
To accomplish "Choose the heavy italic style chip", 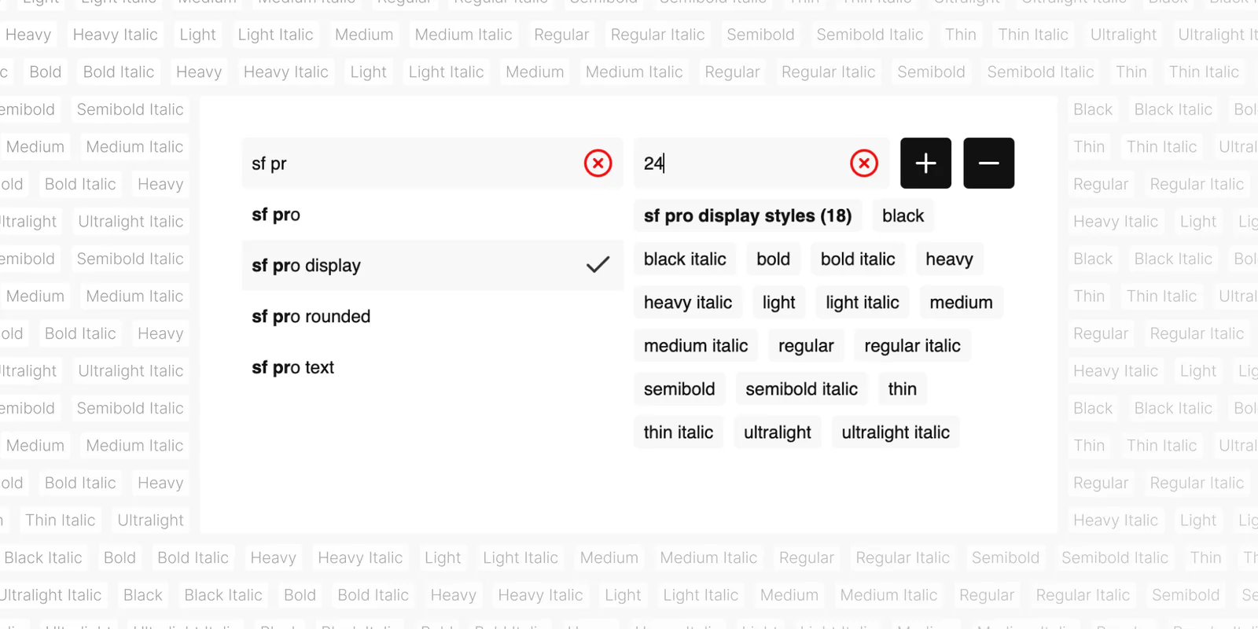I will tap(688, 302).
